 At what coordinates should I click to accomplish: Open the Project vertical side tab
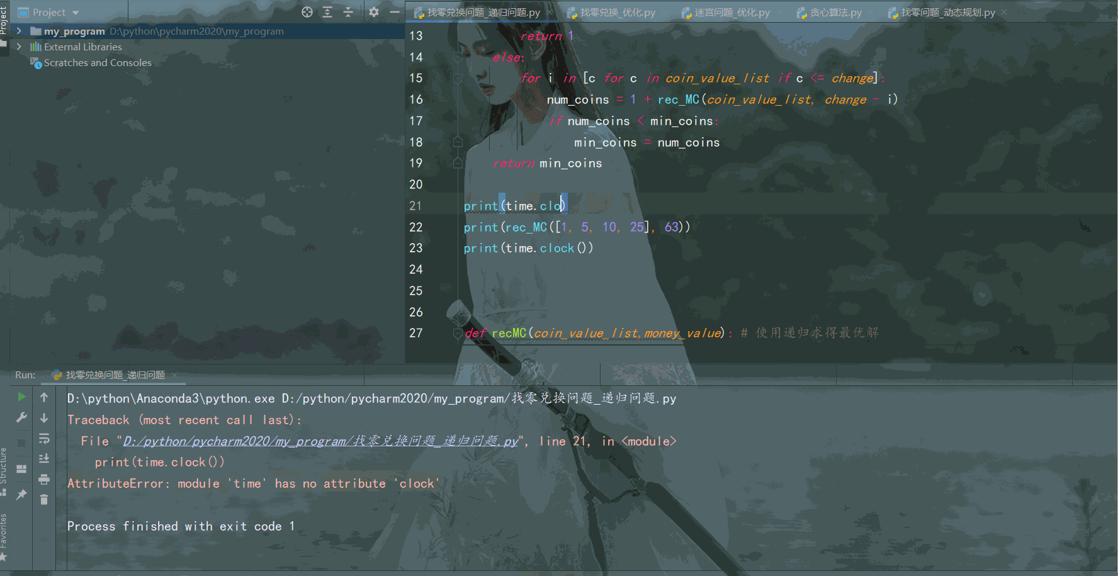tap(3, 20)
